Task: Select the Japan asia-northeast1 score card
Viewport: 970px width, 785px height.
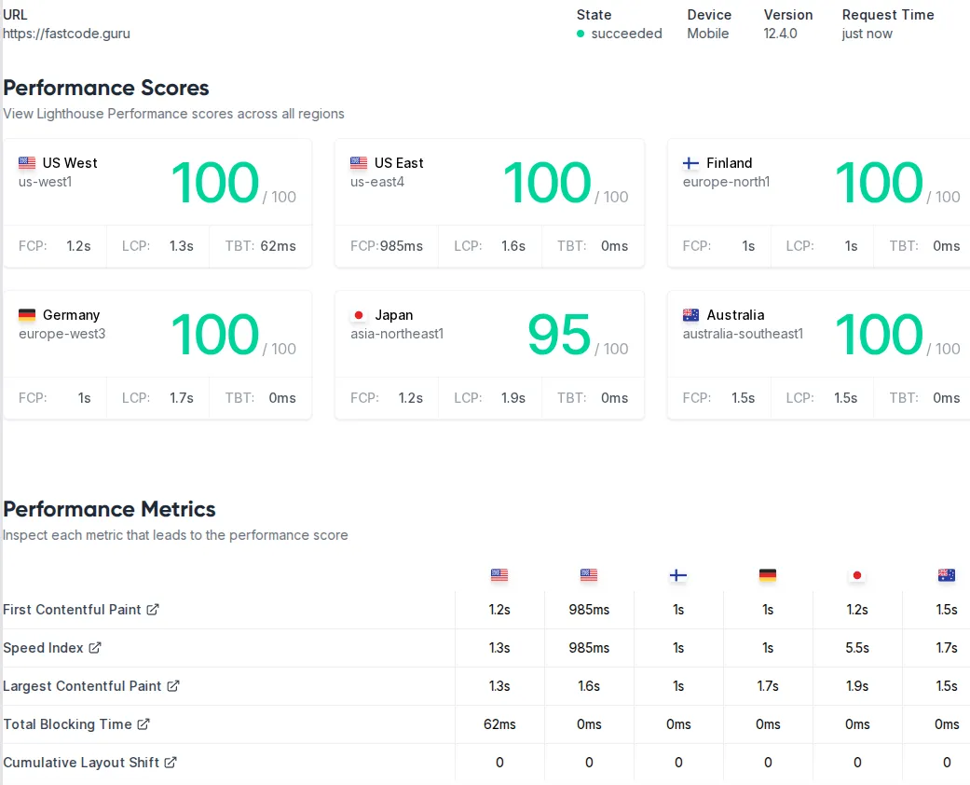Action: [x=489, y=354]
